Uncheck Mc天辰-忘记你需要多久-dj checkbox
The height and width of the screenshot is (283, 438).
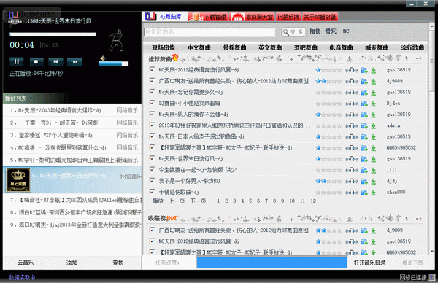(152, 92)
